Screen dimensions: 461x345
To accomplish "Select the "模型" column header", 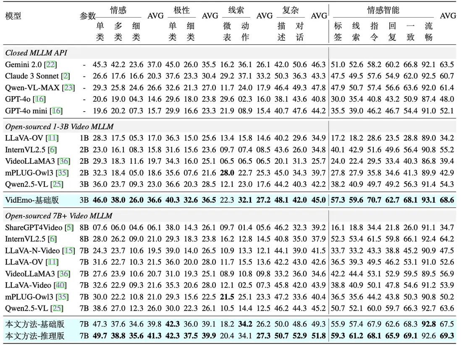I will click(x=13, y=16).
